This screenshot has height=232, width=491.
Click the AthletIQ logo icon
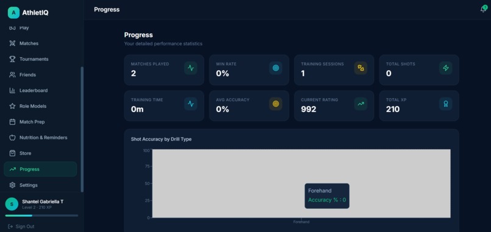click(x=13, y=13)
